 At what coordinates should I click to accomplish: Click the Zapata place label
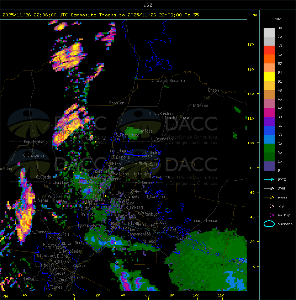79,265
